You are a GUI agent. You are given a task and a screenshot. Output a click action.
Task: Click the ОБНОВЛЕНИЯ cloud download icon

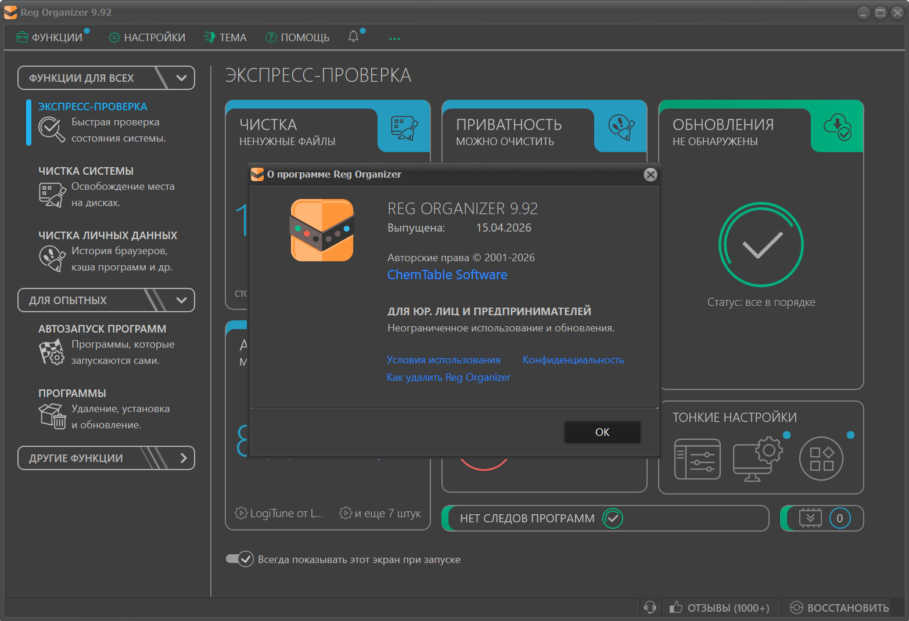(x=838, y=127)
